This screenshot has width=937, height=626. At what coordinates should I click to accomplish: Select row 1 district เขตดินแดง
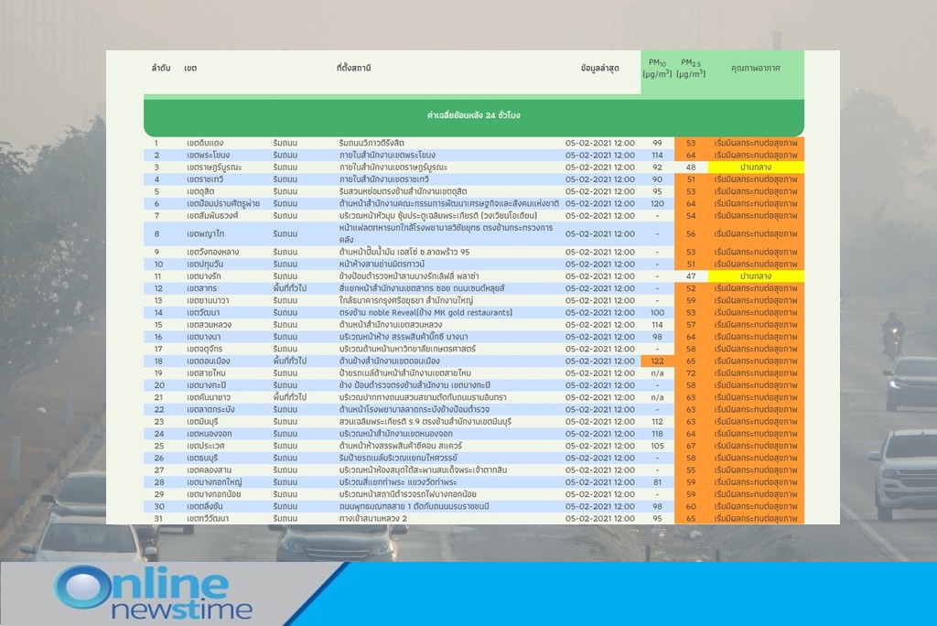click(204, 144)
